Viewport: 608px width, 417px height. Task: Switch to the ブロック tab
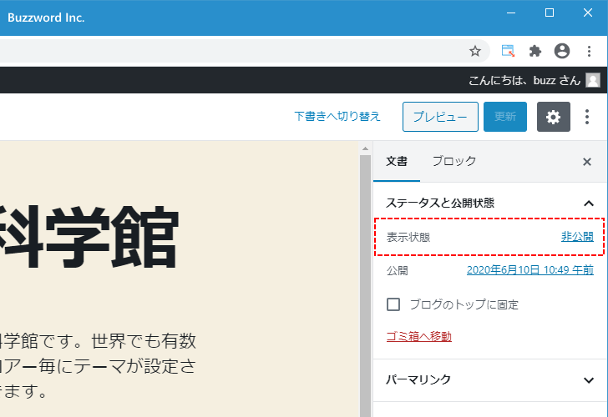(x=454, y=162)
